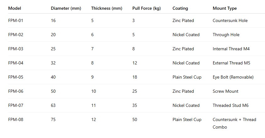Click the Countersunk Hole mount type cell
265x138 pixels.
(230, 21)
